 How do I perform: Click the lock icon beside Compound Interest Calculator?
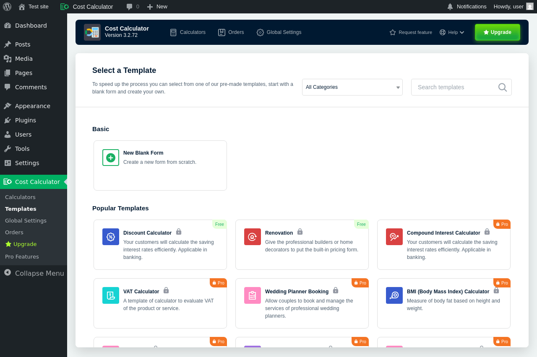(487, 232)
